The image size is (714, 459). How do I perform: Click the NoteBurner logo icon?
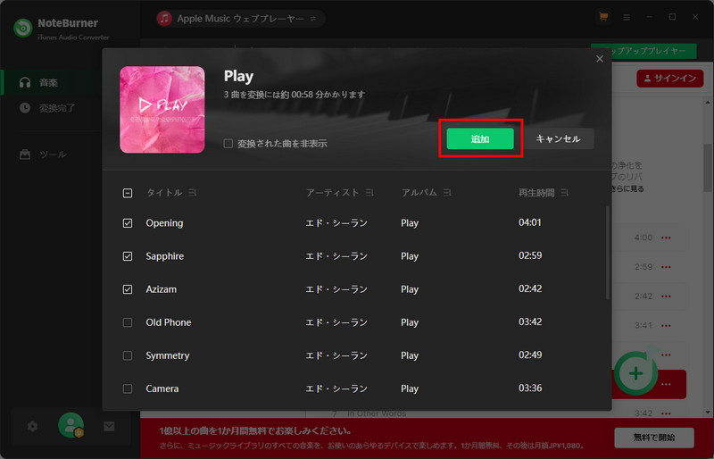pyautogui.click(x=22, y=28)
